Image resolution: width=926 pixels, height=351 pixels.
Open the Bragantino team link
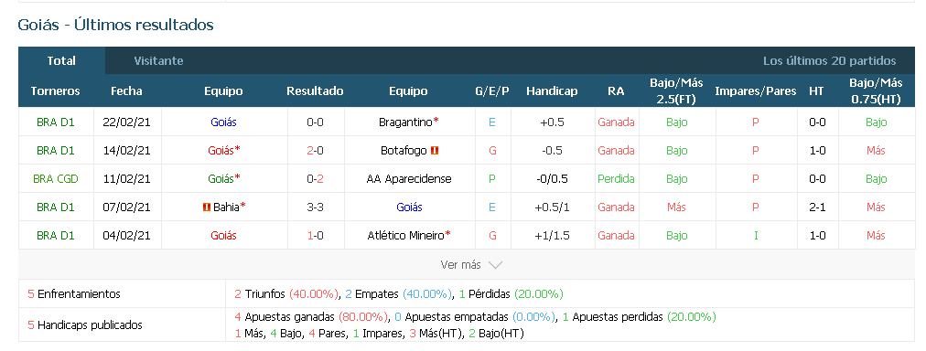coord(405,122)
